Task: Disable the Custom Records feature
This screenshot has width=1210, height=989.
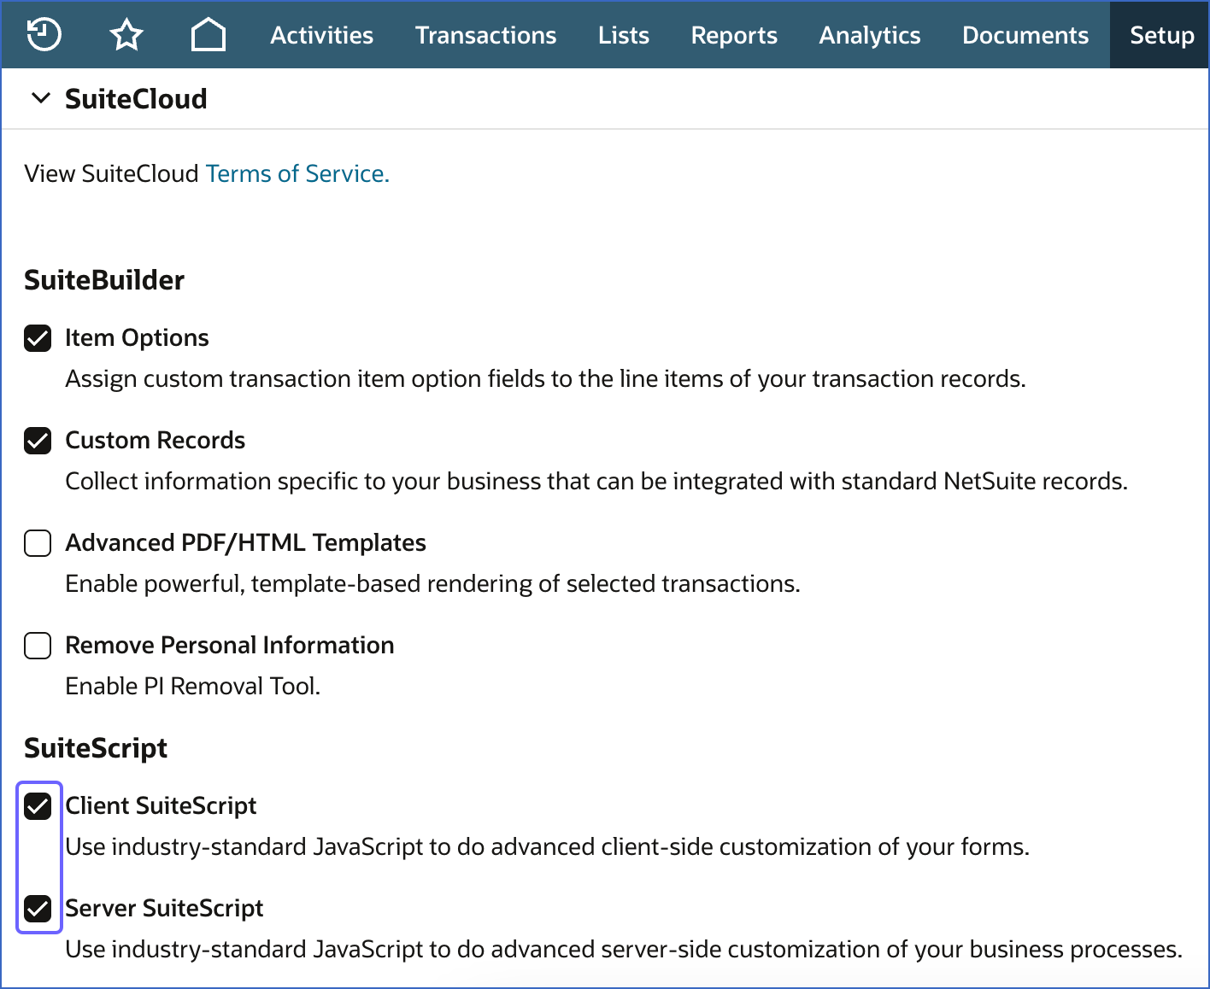Action: [x=38, y=441]
